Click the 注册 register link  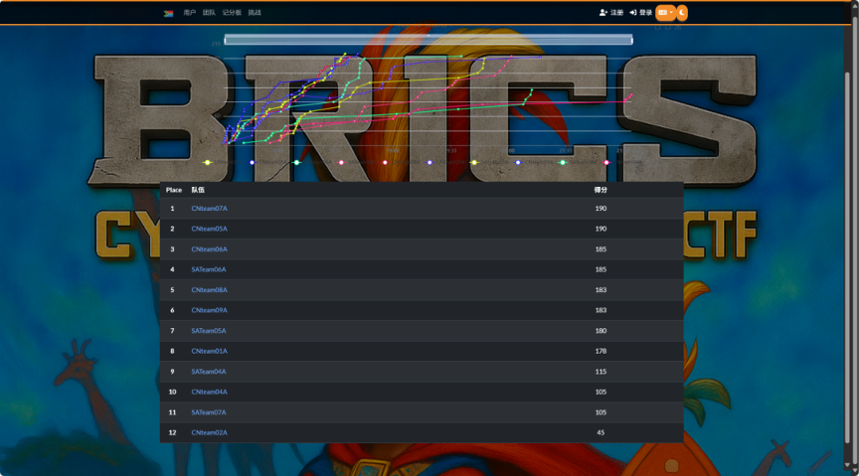click(611, 13)
